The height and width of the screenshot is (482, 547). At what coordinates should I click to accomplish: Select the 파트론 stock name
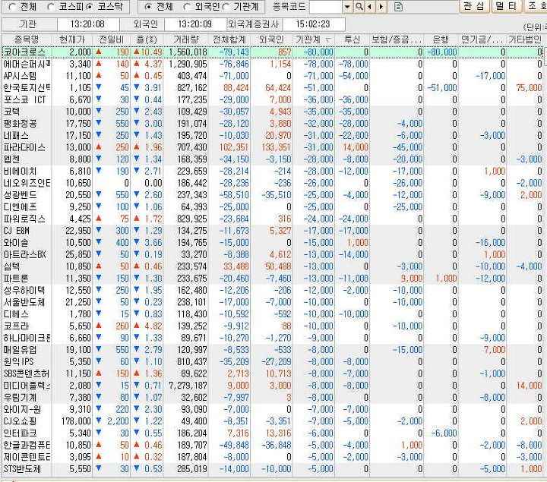pos(16,278)
